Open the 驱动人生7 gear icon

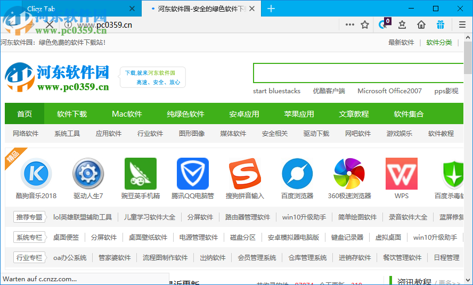88,174
